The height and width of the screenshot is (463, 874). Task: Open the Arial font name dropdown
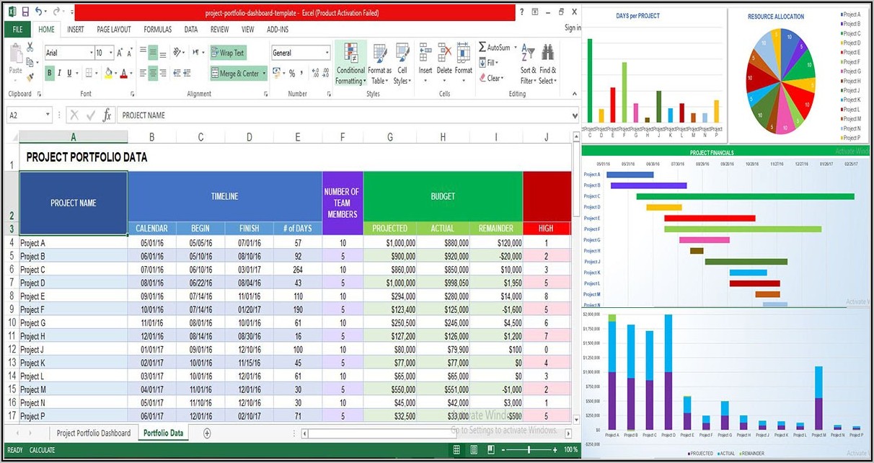[91, 53]
